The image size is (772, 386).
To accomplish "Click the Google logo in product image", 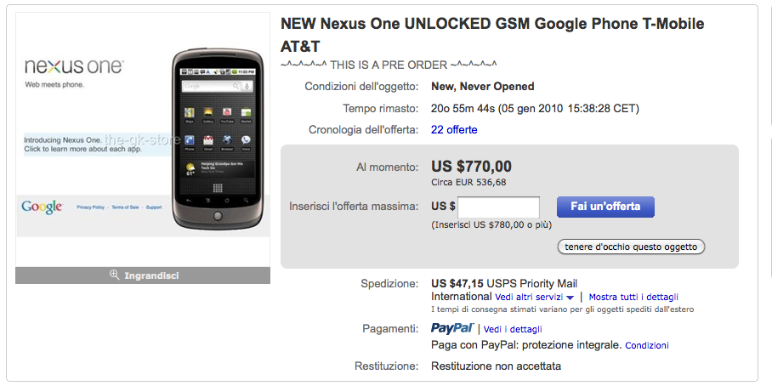I will pyautogui.click(x=42, y=207).
